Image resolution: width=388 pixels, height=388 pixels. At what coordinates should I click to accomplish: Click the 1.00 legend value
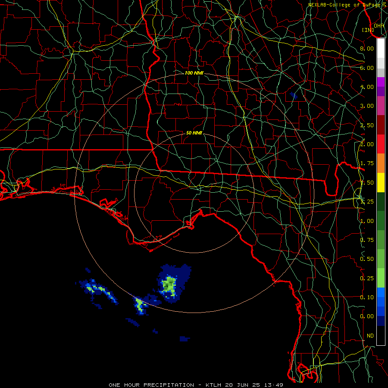pos(367,221)
